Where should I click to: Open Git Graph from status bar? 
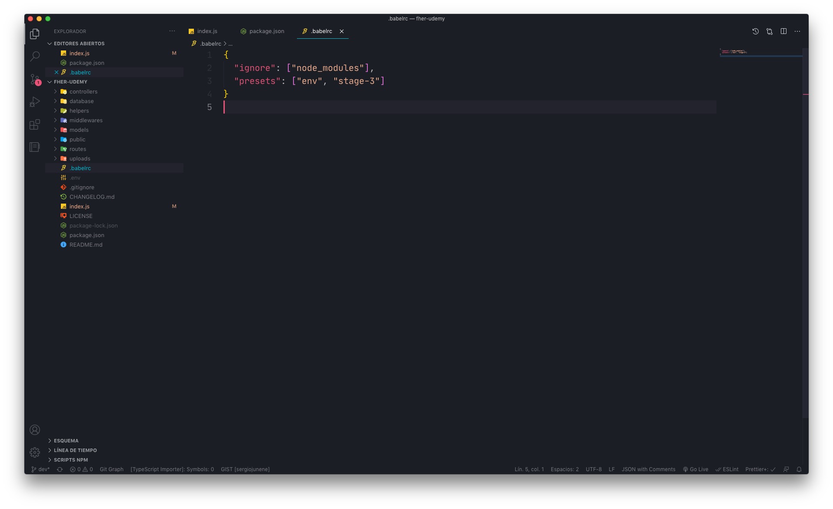(112, 469)
